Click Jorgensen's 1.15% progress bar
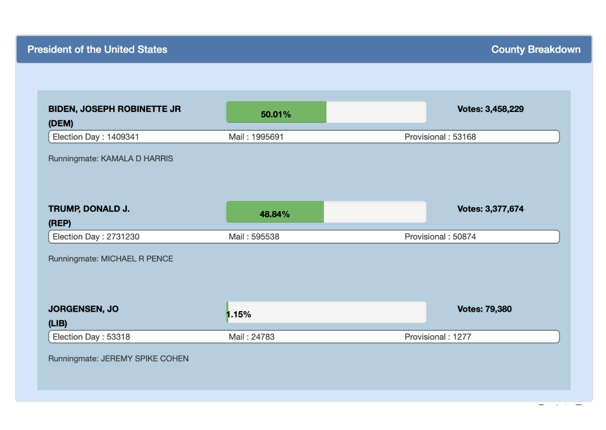Viewport: 606px width, 430px height. click(326, 312)
